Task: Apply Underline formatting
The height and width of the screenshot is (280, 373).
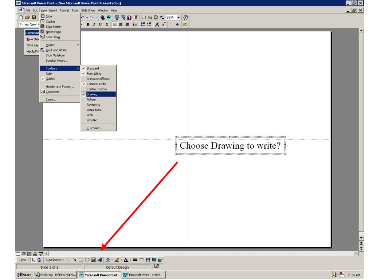Action: coord(101,24)
